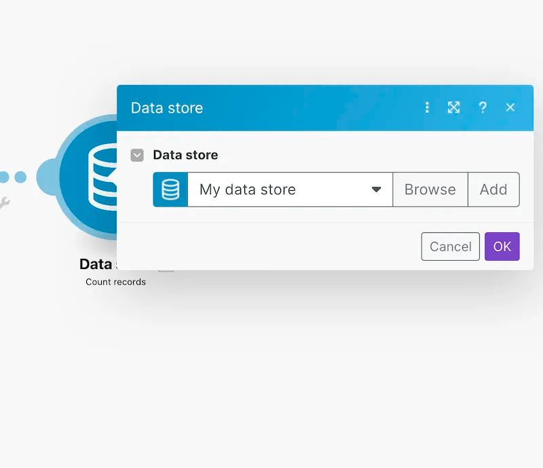
Task: Confirm settings with the OK button
Action: [x=502, y=247]
